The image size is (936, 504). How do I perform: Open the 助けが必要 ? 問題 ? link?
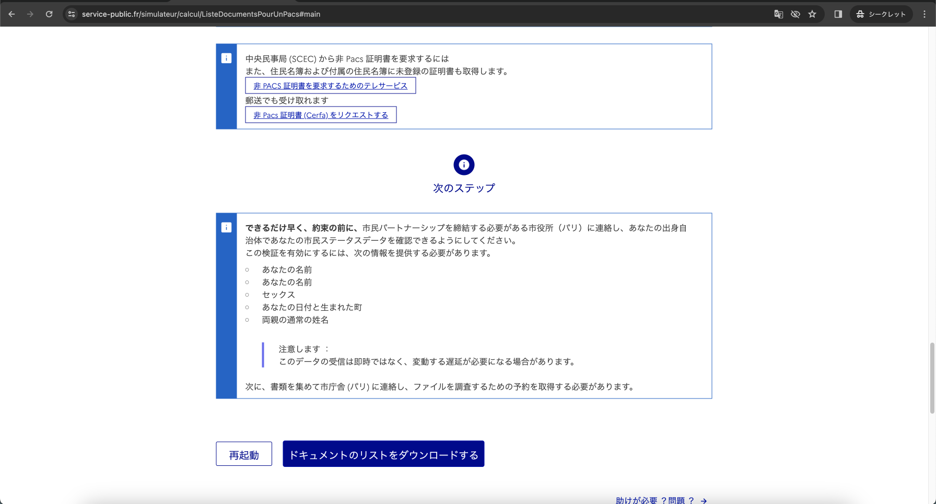[661, 500]
